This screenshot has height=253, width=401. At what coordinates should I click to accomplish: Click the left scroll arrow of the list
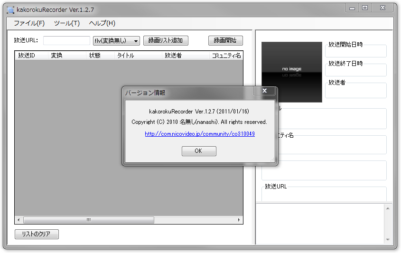point(19,220)
